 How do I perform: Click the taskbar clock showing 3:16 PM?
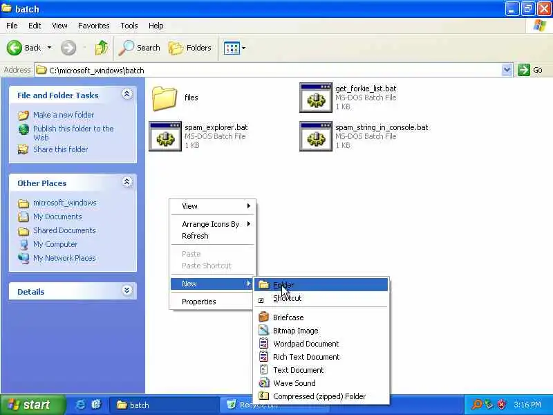(x=527, y=405)
